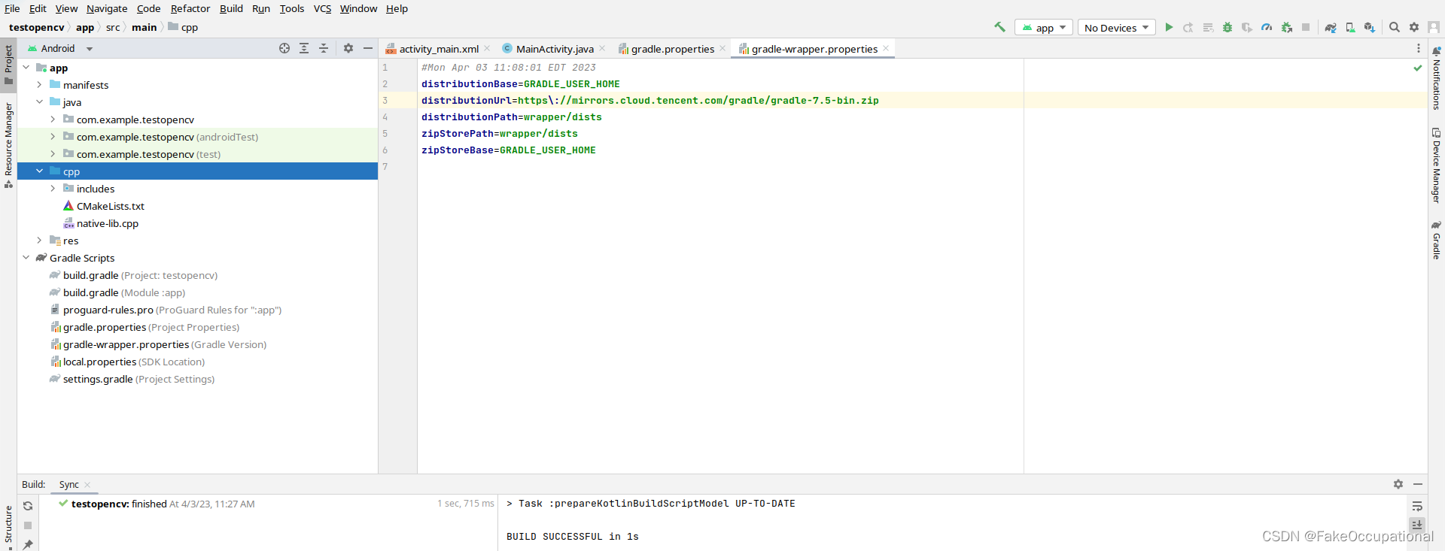This screenshot has height=551, width=1445.
Task: Click Attach Debugger to Android Process icon
Action: pos(1286,27)
